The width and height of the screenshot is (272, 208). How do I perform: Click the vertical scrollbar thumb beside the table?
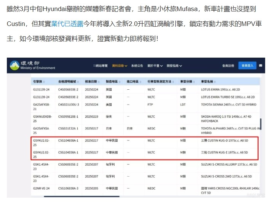coord(261,124)
